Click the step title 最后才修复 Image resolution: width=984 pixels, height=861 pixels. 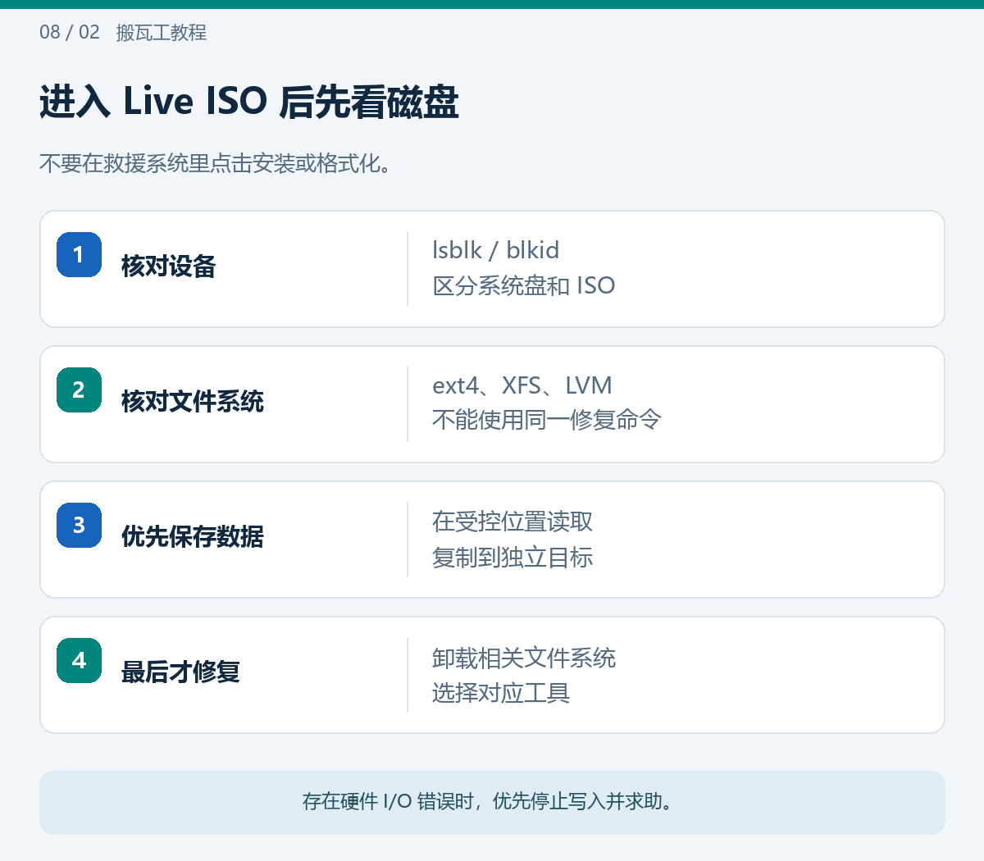click(x=180, y=672)
